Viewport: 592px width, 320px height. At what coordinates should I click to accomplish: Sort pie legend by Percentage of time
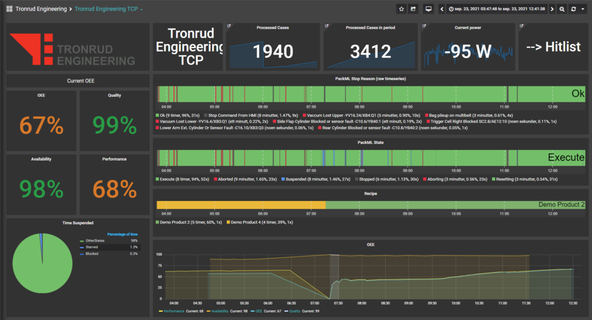click(123, 234)
